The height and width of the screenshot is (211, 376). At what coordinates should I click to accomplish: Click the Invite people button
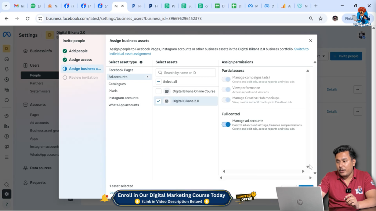(346, 56)
